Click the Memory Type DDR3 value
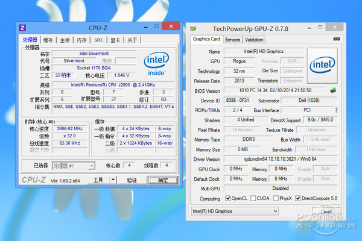The height and width of the screenshot is (241, 362). click(249, 139)
